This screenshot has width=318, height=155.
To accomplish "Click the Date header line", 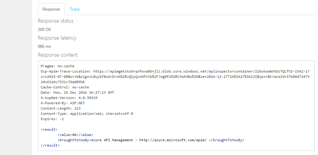I will click(73, 93).
